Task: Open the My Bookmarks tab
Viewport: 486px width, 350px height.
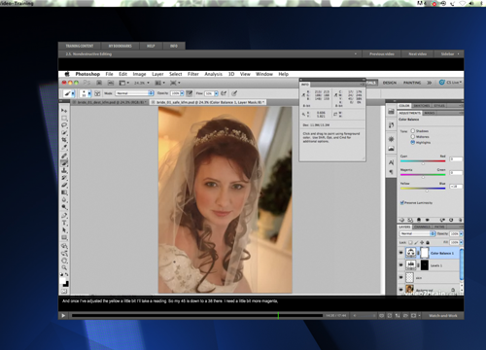Action: pyautogui.click(x=120, y=46)
